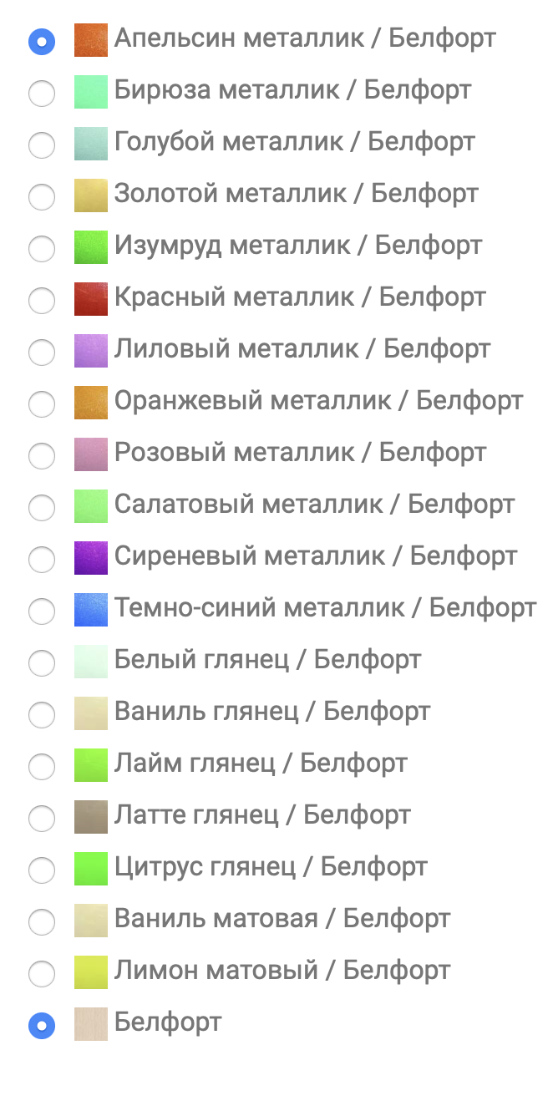
Task: Click the Лайм глянец / Белфорт text
Action: [x=261, y=764]
